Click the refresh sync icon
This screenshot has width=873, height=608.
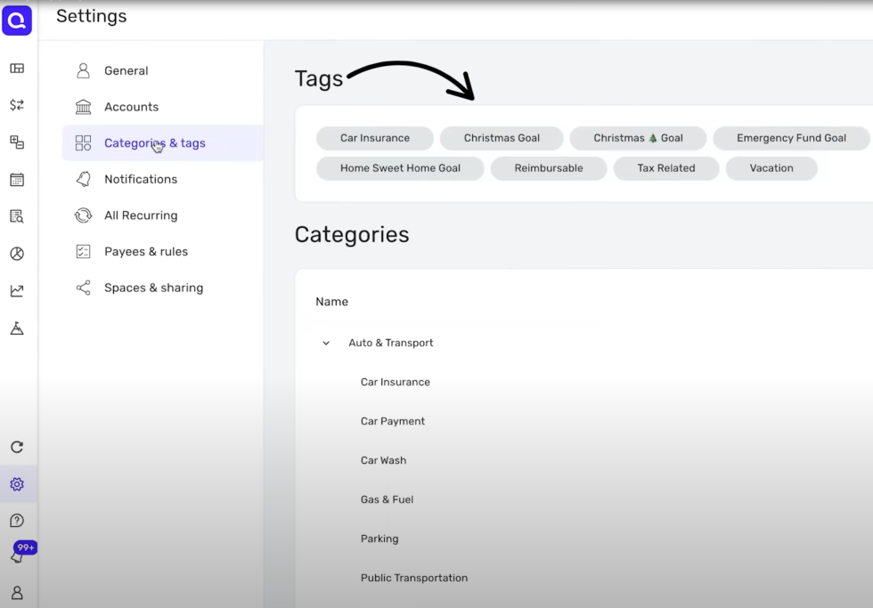(x=17, y=447)
